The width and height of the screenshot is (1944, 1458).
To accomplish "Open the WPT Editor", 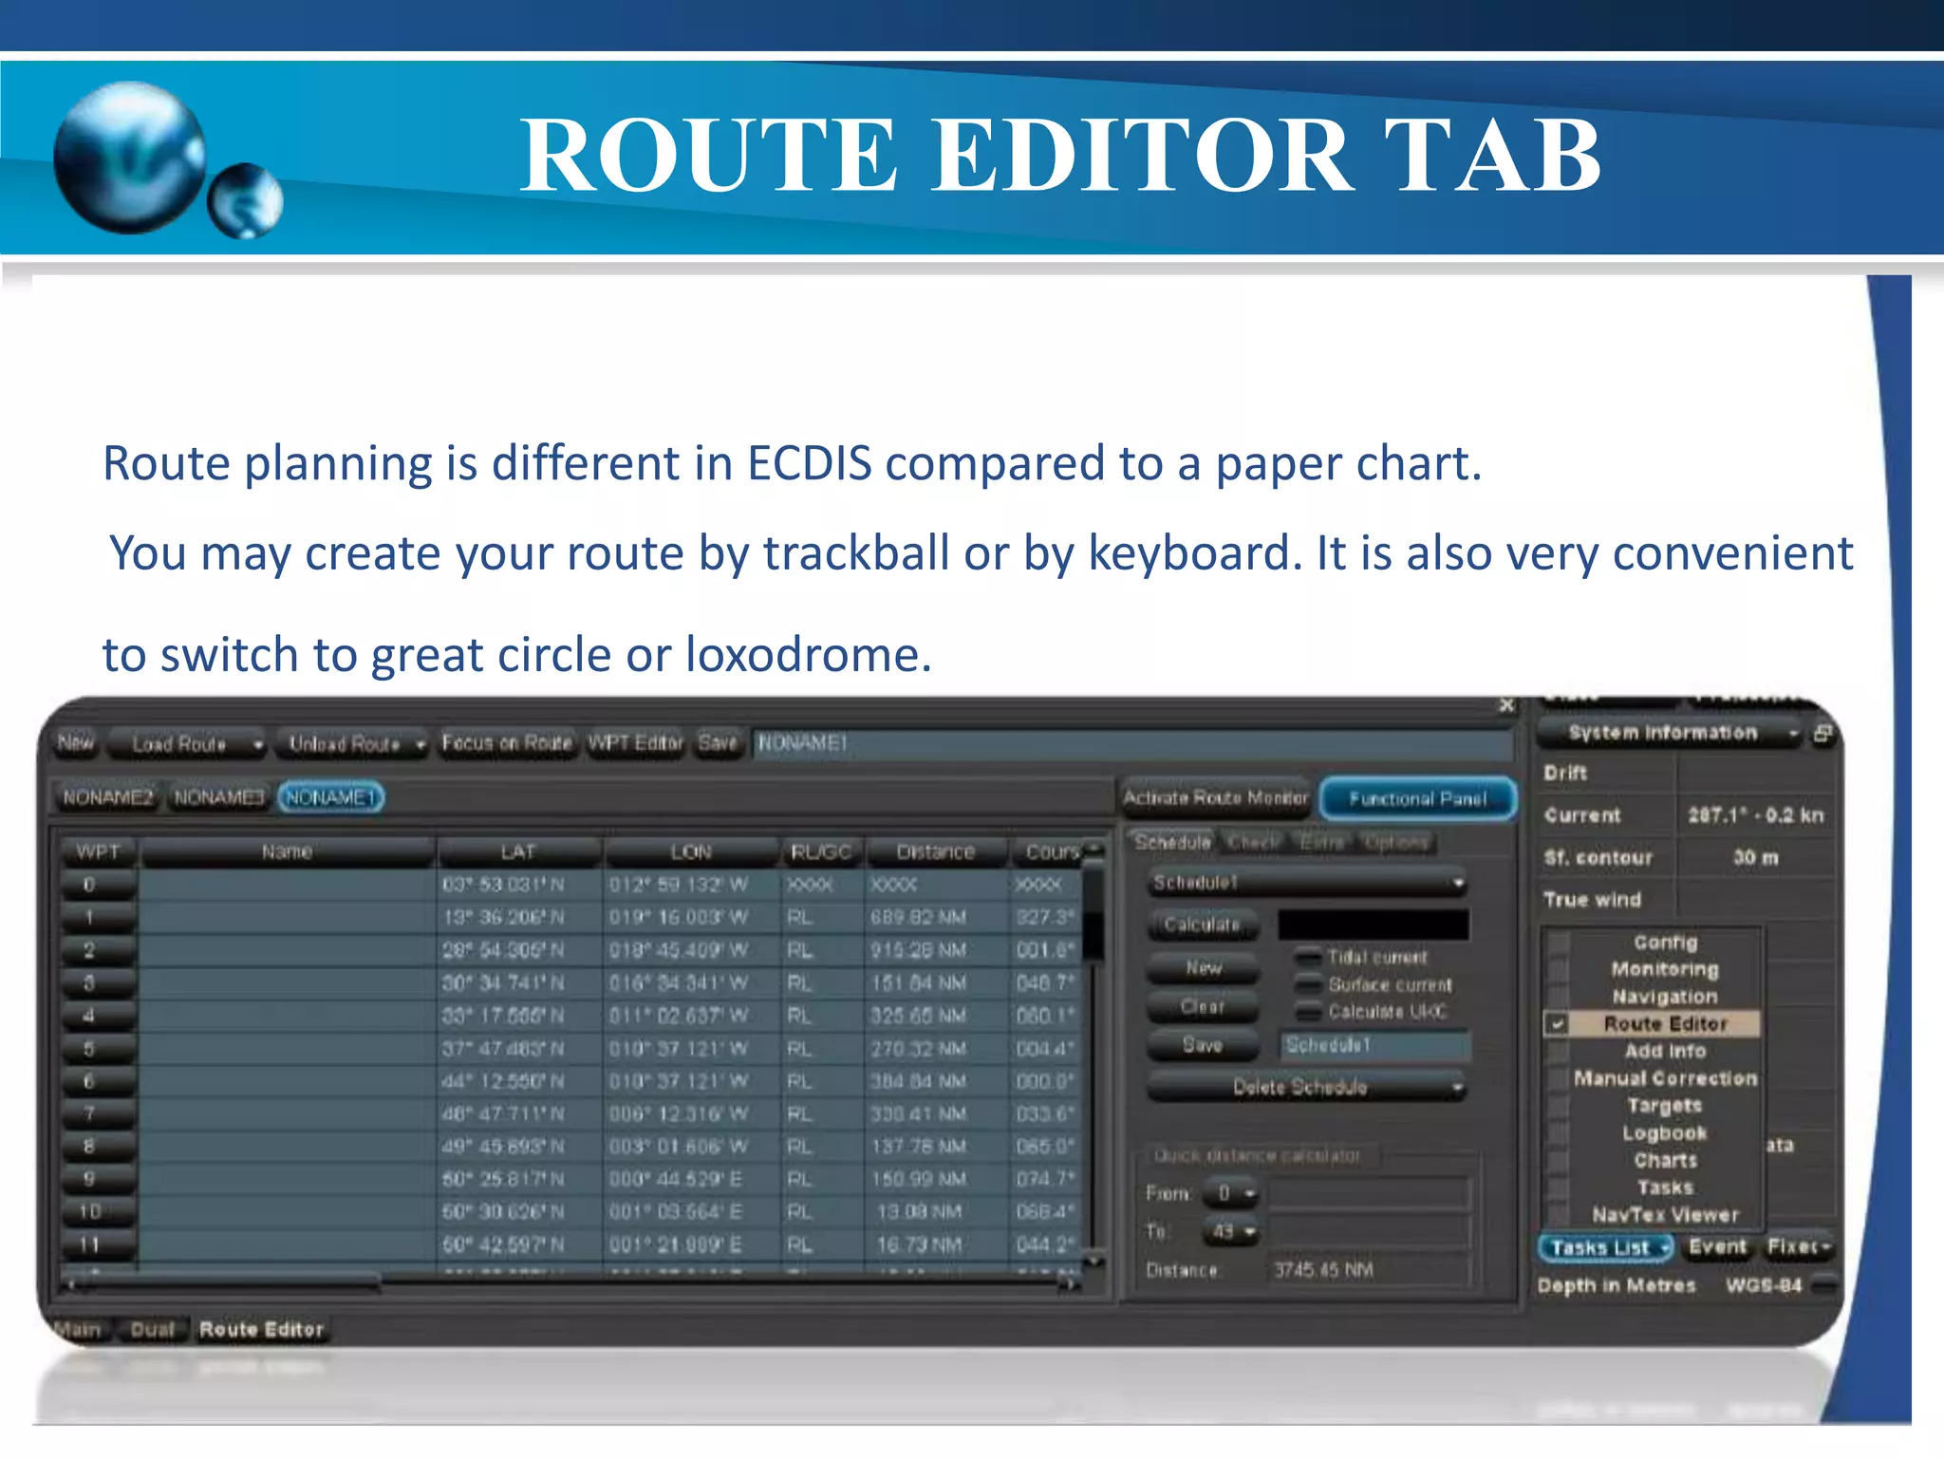I will coord(635,743).
